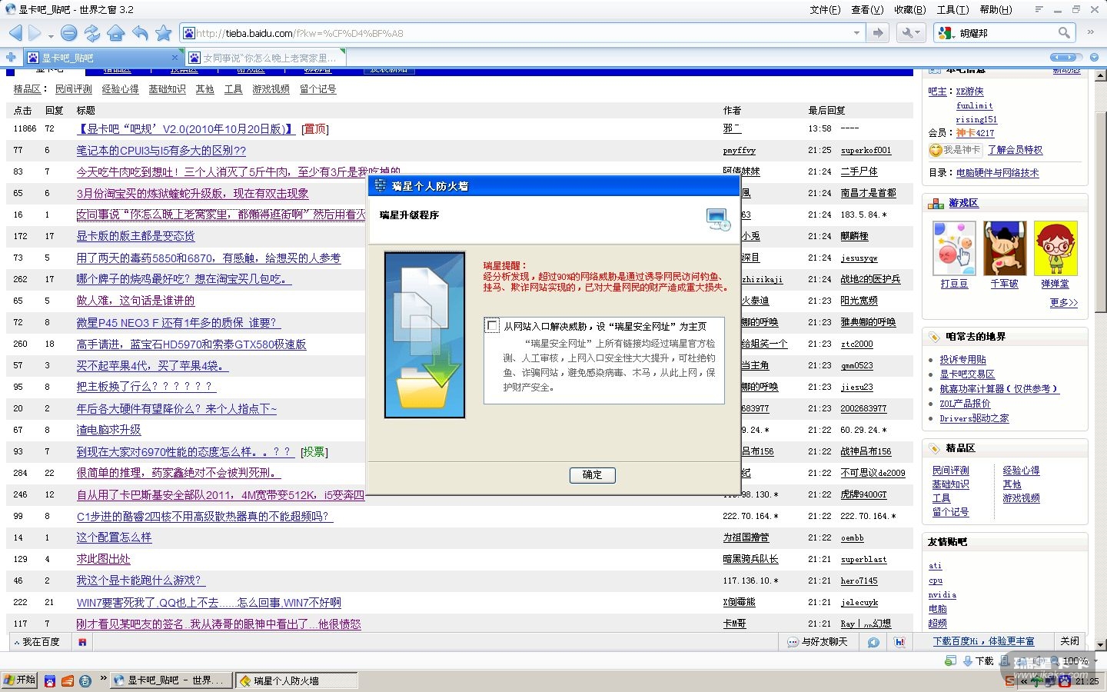Open a new tab with the plus icon
This screenshot has width=1107, height=692.
pos(11,58)
